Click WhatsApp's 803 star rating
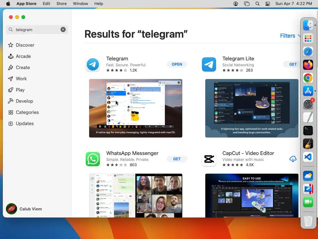This screenshot has width=318, height=239. pos(121,165)
